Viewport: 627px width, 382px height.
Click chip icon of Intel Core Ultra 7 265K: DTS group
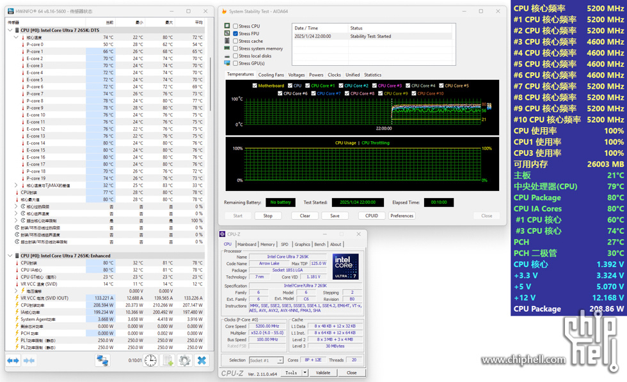tap(17, 30)
